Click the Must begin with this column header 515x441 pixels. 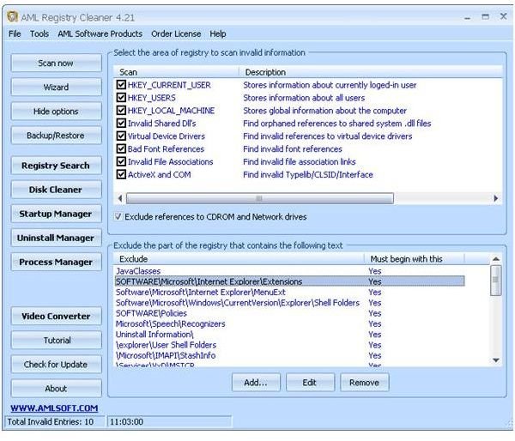tap(415, 259)
